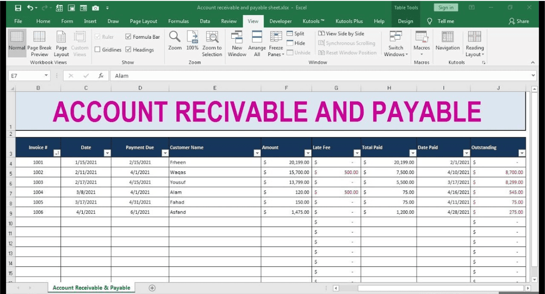Select the amount 15,700.00 cell

(286, 172)
